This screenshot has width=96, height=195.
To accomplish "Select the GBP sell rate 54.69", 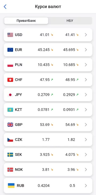I will coord(70,125).
